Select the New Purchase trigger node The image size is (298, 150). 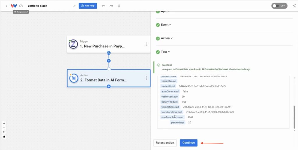coord(109,44)
